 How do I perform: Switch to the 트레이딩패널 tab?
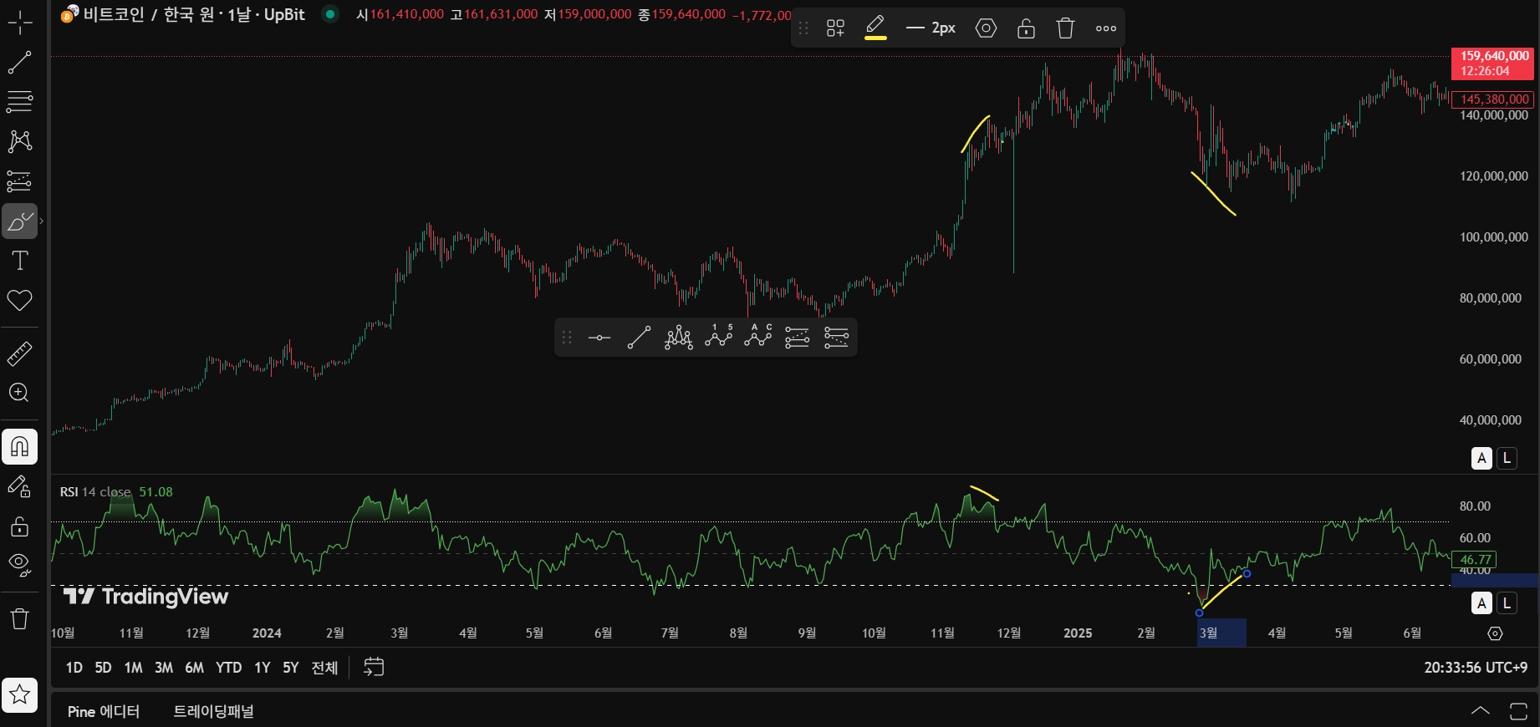pos(214,711)
